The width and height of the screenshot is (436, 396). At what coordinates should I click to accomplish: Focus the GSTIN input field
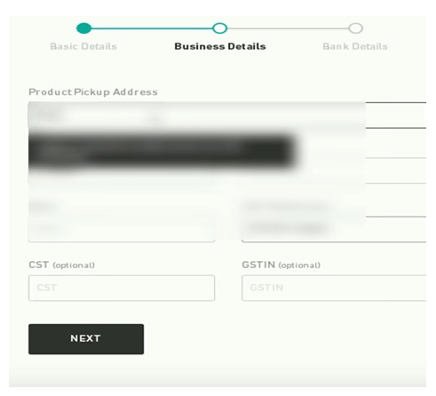[x=334, y=288]
